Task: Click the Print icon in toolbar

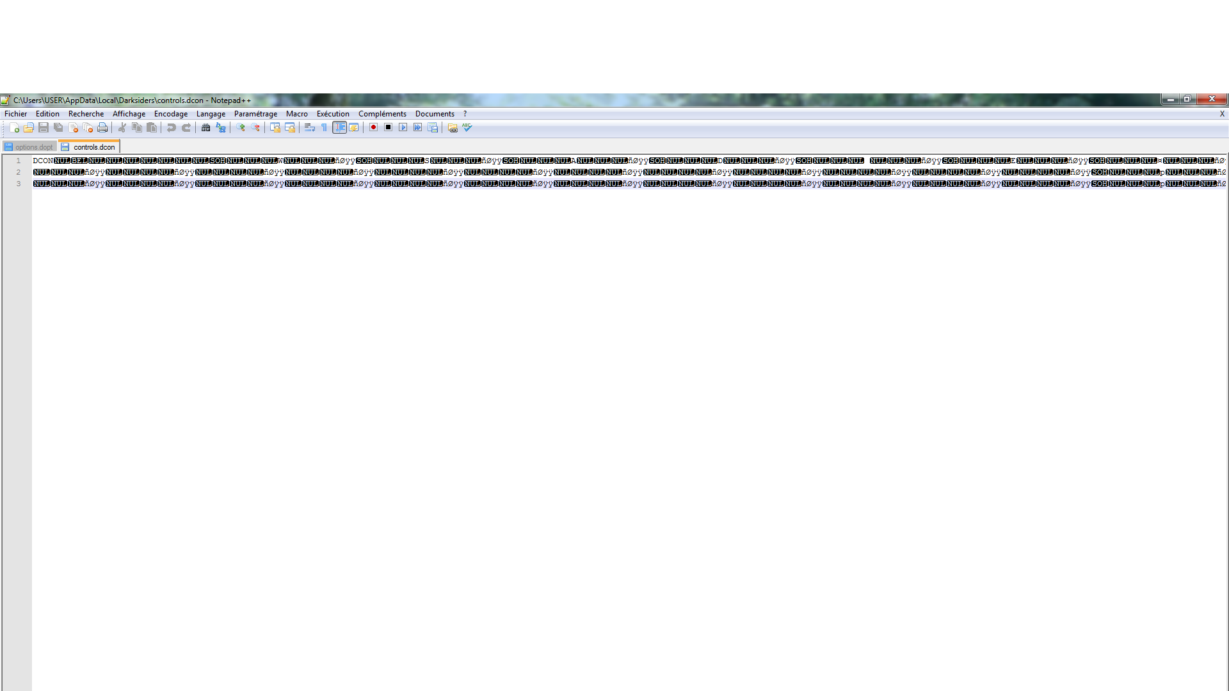Action: 102,128
